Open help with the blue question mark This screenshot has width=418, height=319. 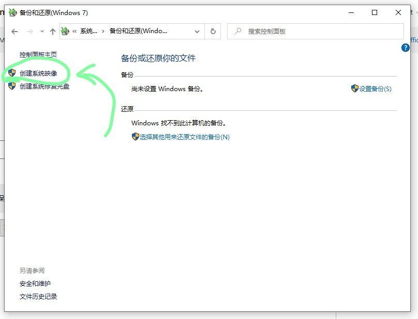click(405, 48)
